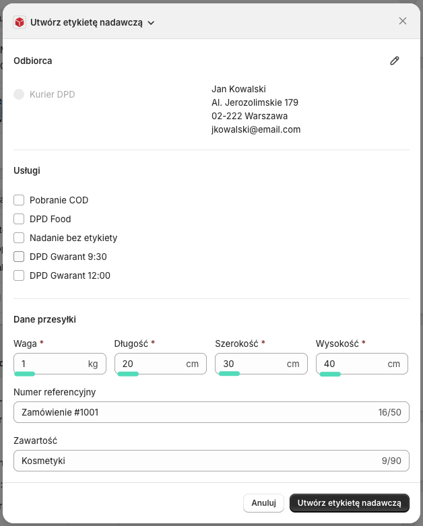Click the Al. Jerozolimskie 179 address line

click(255, 102)
